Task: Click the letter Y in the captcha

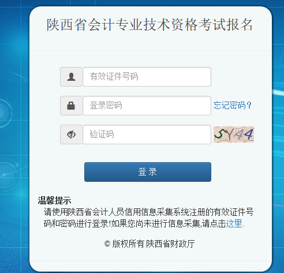Action: click(x=229, y=134)
